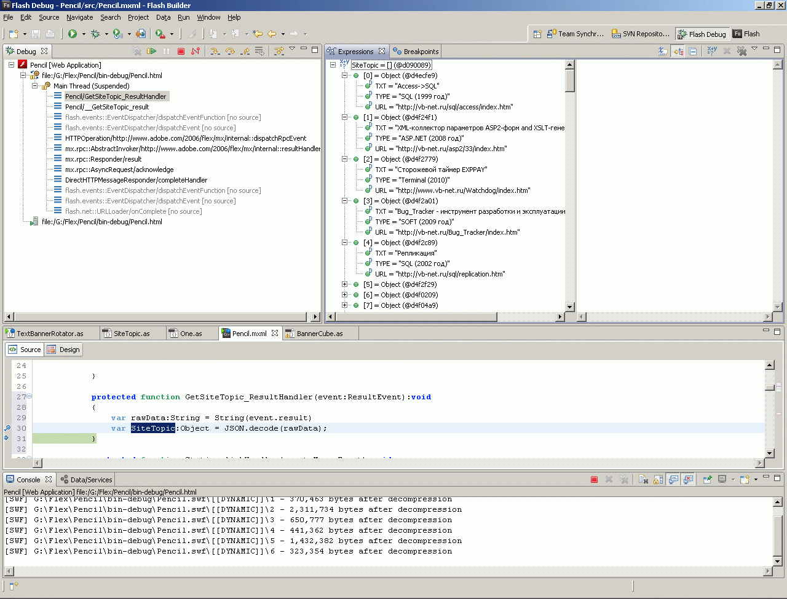Open the Window menu
This screenshot has height=599, width=787.
(x=208, y=17)
